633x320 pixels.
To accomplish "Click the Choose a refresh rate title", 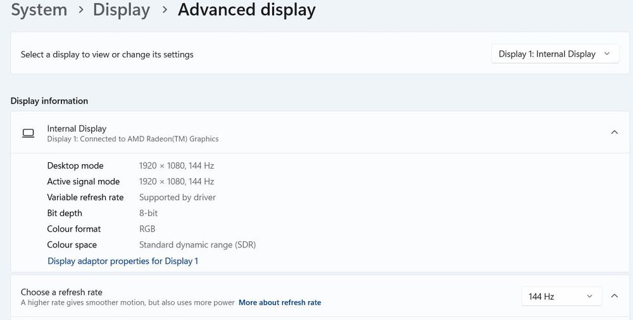I will [61, 292].
